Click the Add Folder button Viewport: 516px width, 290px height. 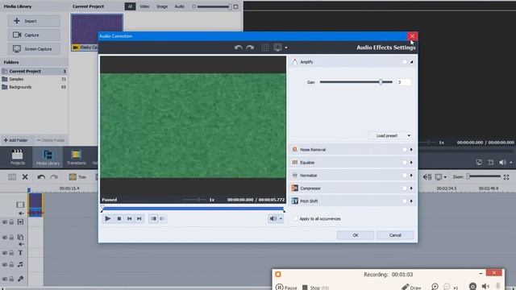pyautogui.click(x=16, y=140)
